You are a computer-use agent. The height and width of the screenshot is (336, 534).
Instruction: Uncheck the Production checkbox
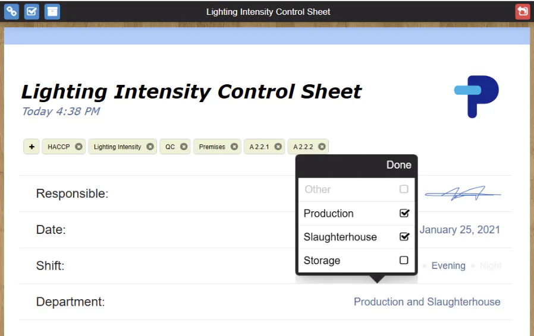click(404, 213)
